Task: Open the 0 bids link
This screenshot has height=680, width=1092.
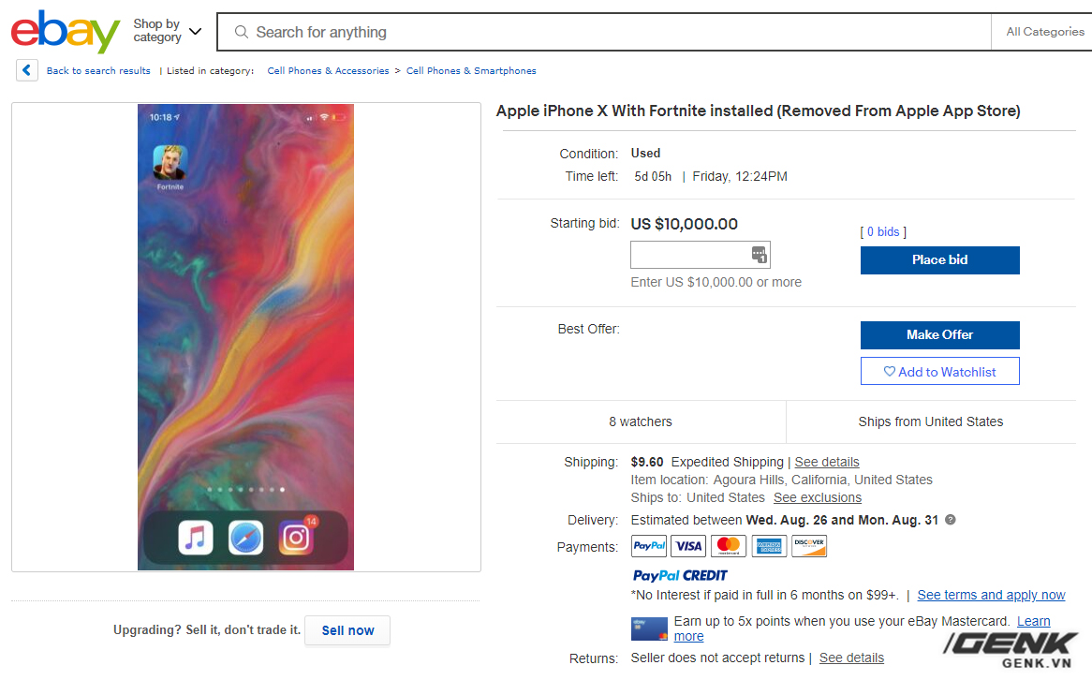Action: click(x=883, y=231)
